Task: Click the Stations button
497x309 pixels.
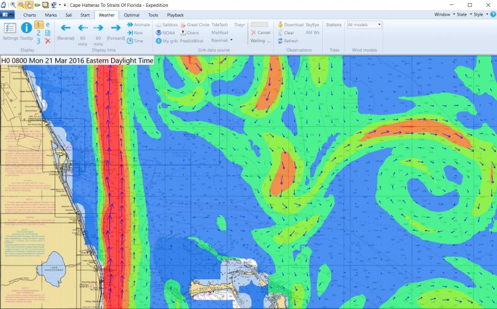Action: pos(334,25)
